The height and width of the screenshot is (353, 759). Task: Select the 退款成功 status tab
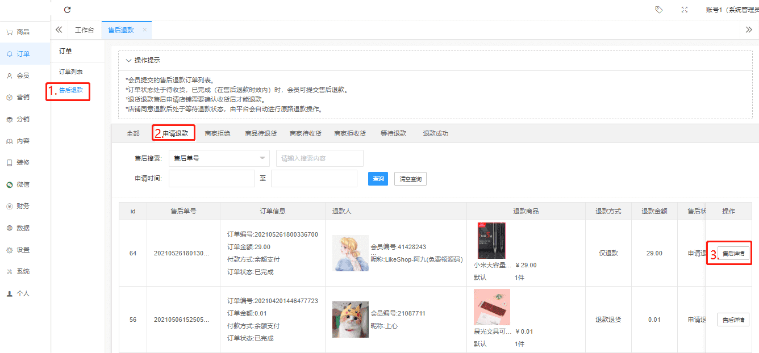pos(435,133)
